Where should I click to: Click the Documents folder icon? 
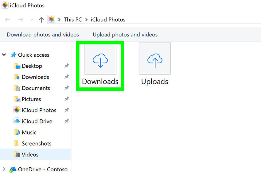[17, 88]
